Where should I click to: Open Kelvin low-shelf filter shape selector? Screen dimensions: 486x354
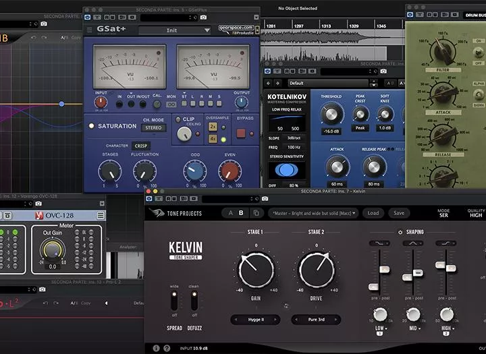pyautogui.click(x=379, y=243)
